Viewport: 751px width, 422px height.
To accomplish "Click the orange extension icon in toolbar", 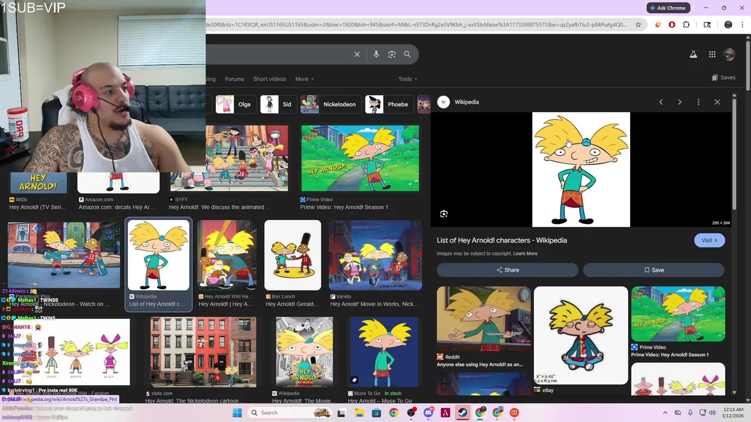I will (658, 25).
